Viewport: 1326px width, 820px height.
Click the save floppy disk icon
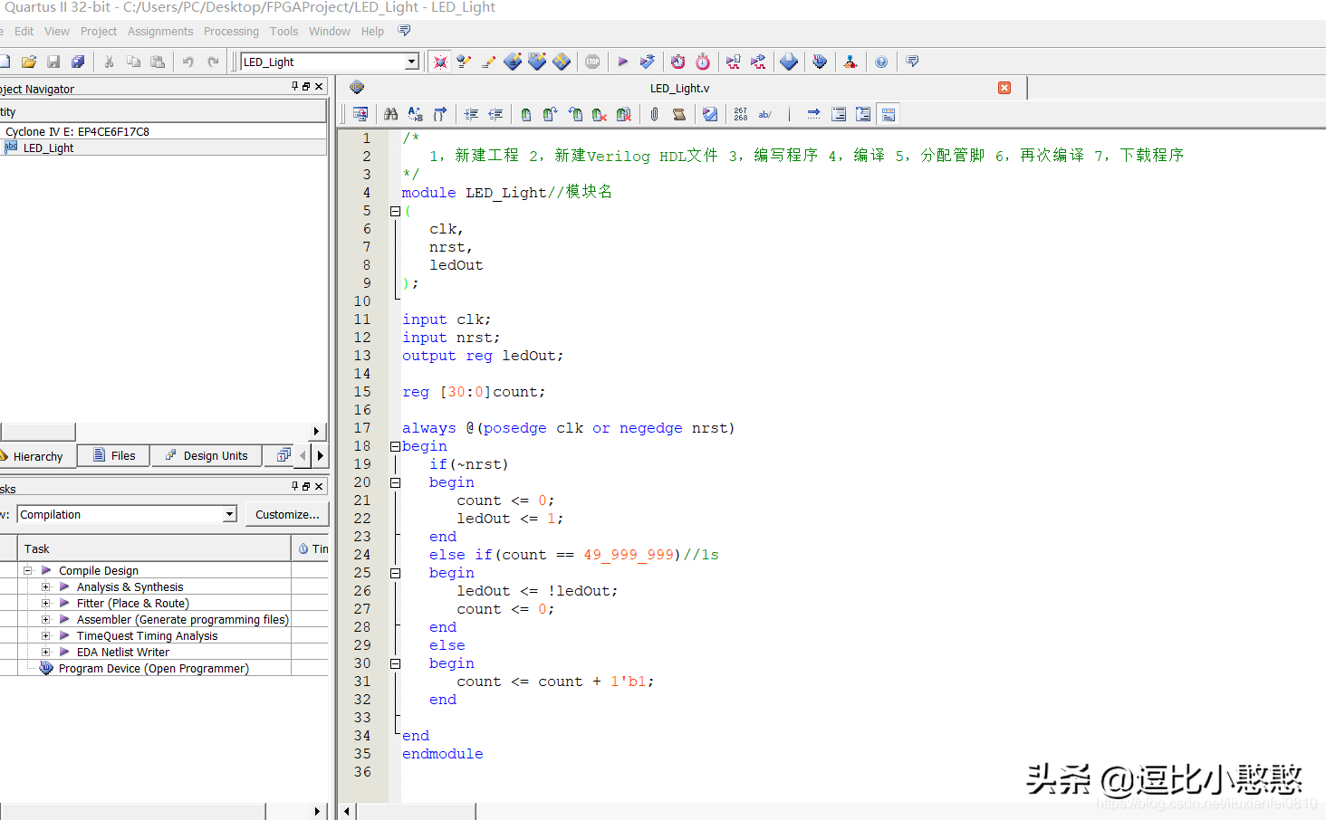pos(53,62)
